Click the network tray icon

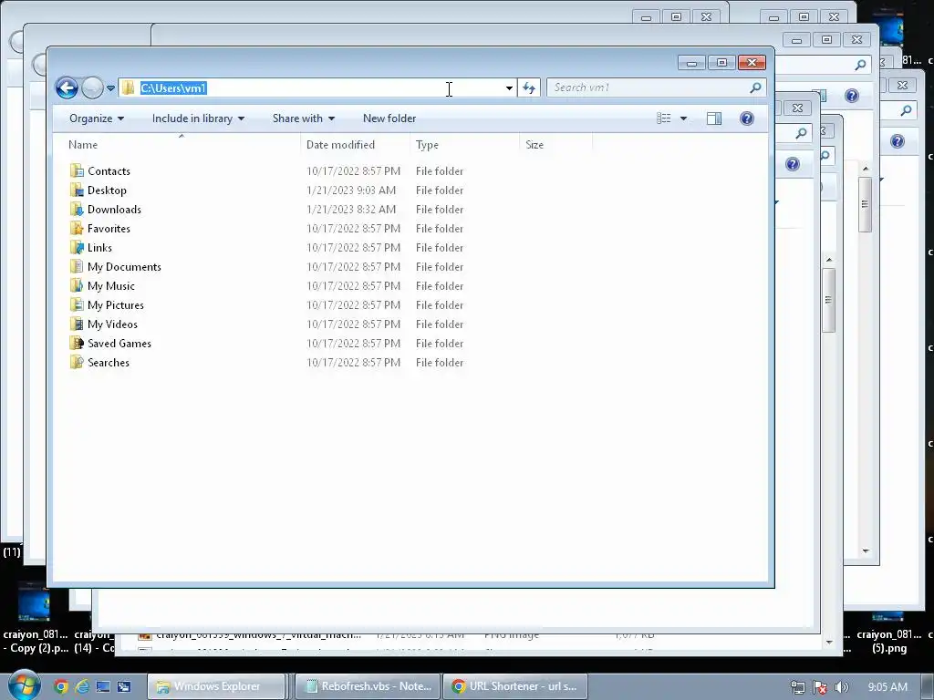point(797,687)
